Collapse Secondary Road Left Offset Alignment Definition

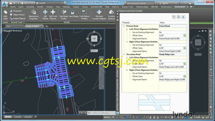(127, 58)
